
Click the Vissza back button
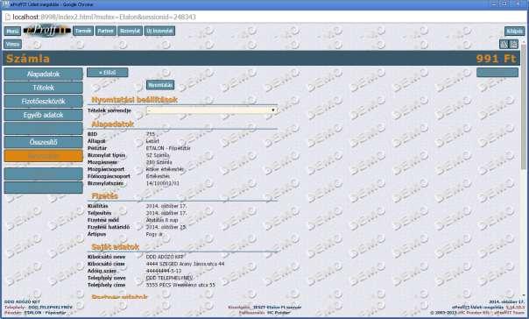tap(13, 44)
